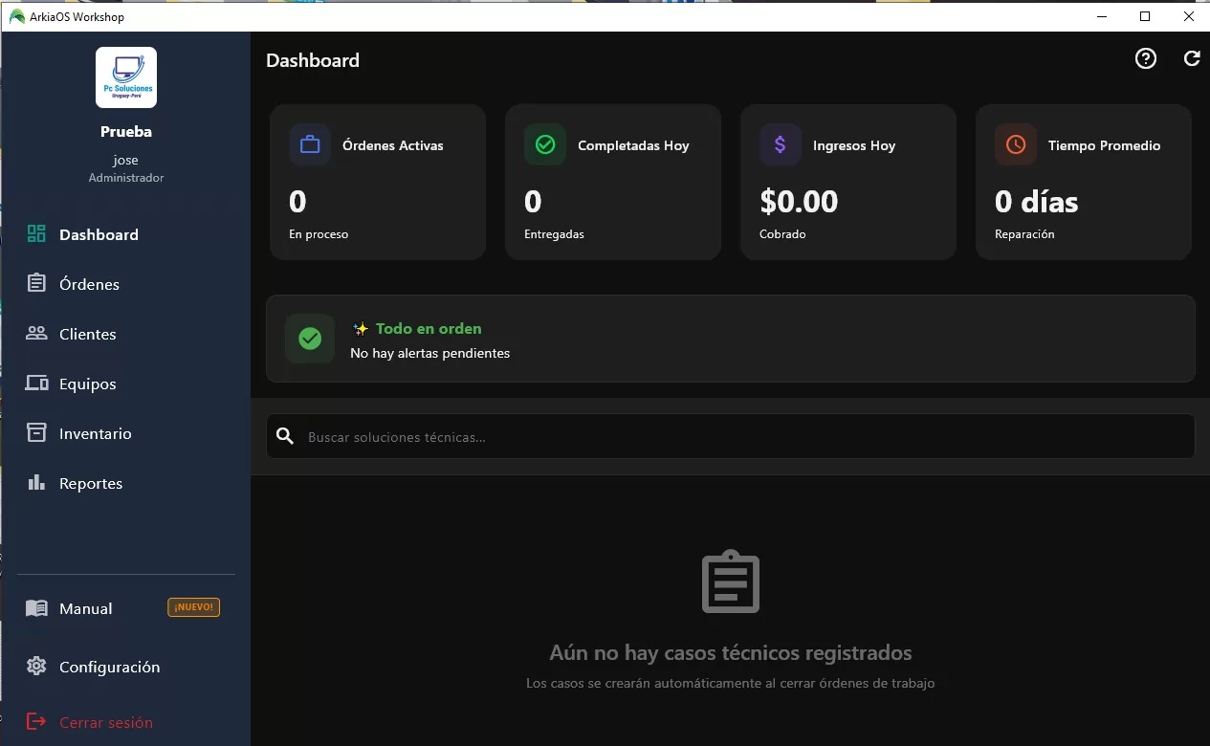Click the Manual book icon
Viewport: 1210px width, 746px height.
coord(36,608)
